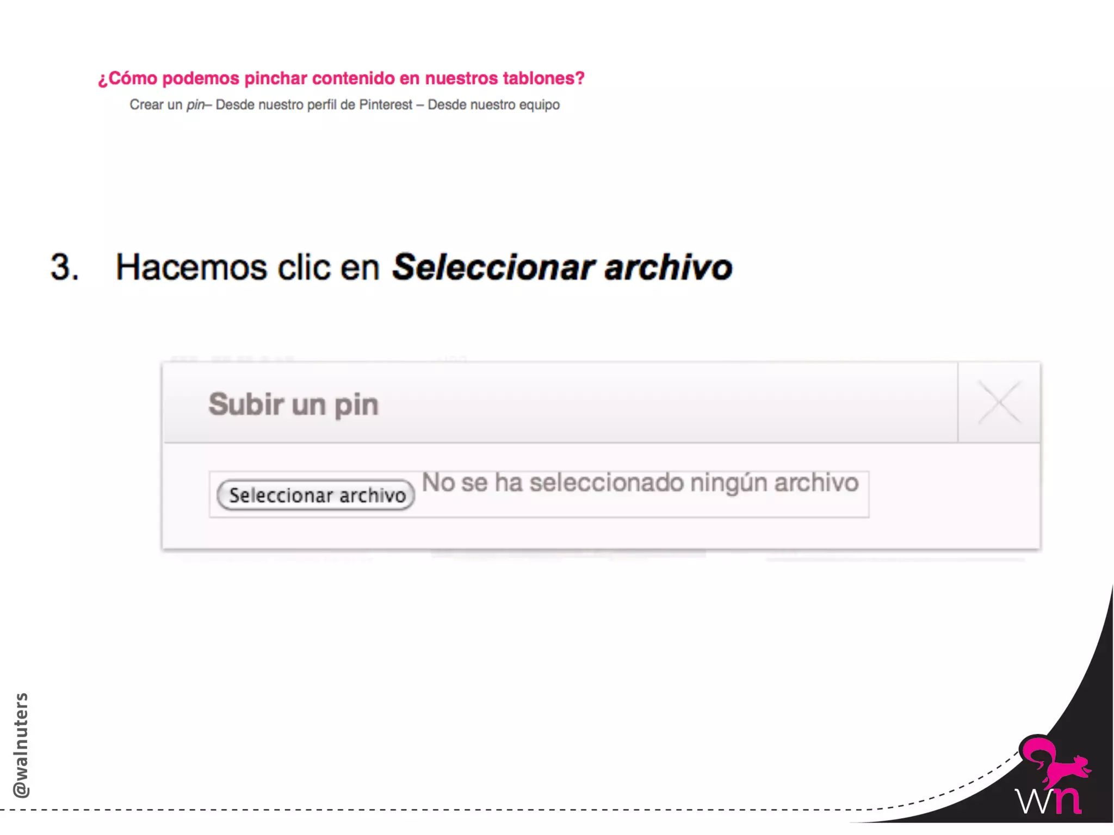This screenshot has width=1114, height=835.
Task: Click the vertical @walnuters handle
Action: (x=21, y=745)
